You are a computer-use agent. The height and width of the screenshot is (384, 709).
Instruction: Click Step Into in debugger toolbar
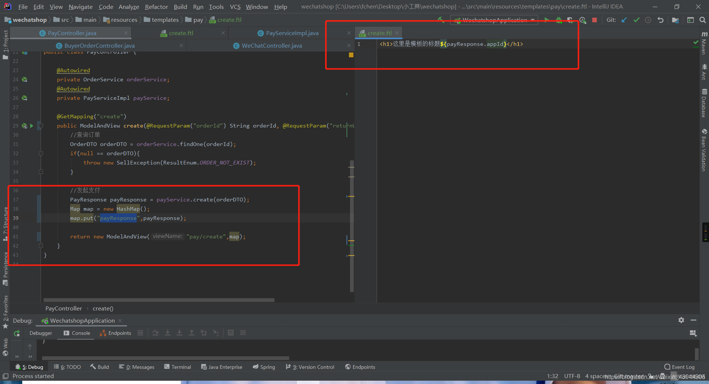click(168, 333)
